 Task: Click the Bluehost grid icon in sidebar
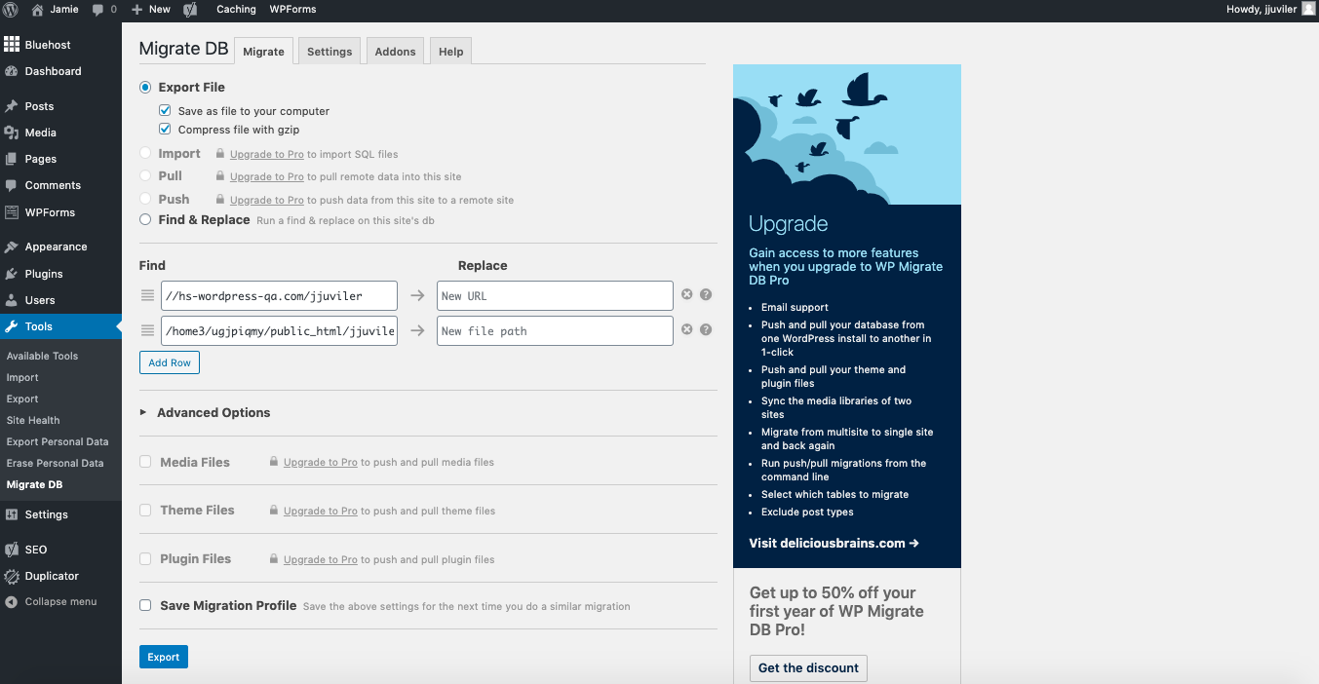click(x=12, y=45)
